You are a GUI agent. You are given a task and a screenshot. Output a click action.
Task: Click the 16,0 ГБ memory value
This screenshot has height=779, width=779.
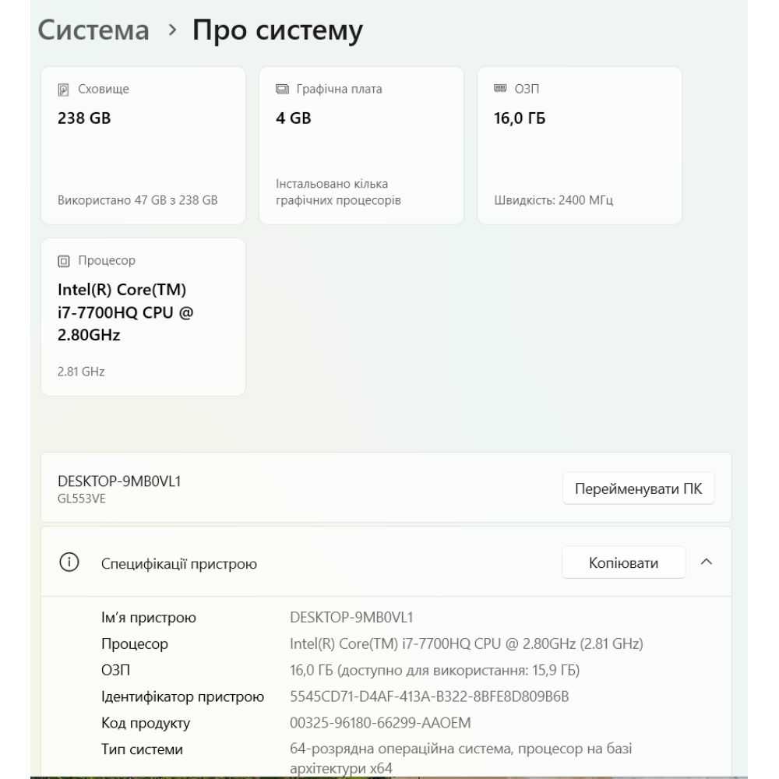pyautogui.click(x=520, y=119)
